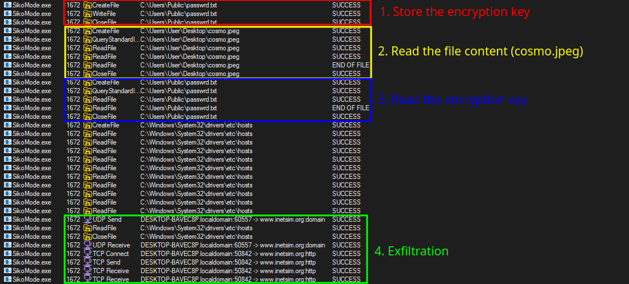The image size is (629, 284).
Task: Click the network icon beside UDP Receive
Action: point(87,245)
